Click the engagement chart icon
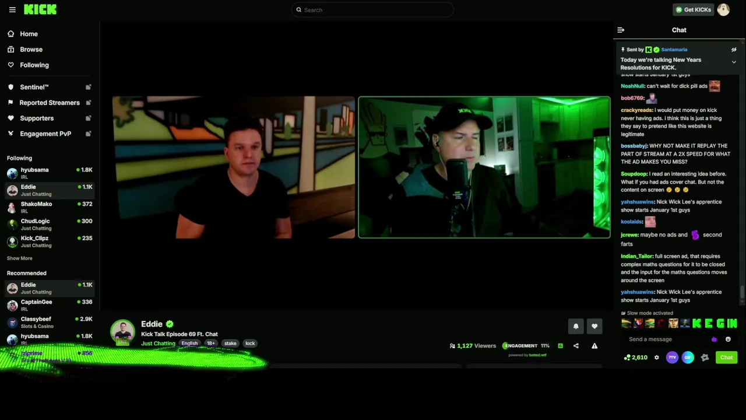The width and height of the screenshot is (746, 420). click(x=560, y=346)
